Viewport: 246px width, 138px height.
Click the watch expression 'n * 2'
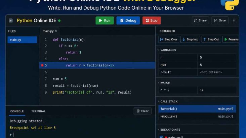pyautogui.click(x=165, y=90)
